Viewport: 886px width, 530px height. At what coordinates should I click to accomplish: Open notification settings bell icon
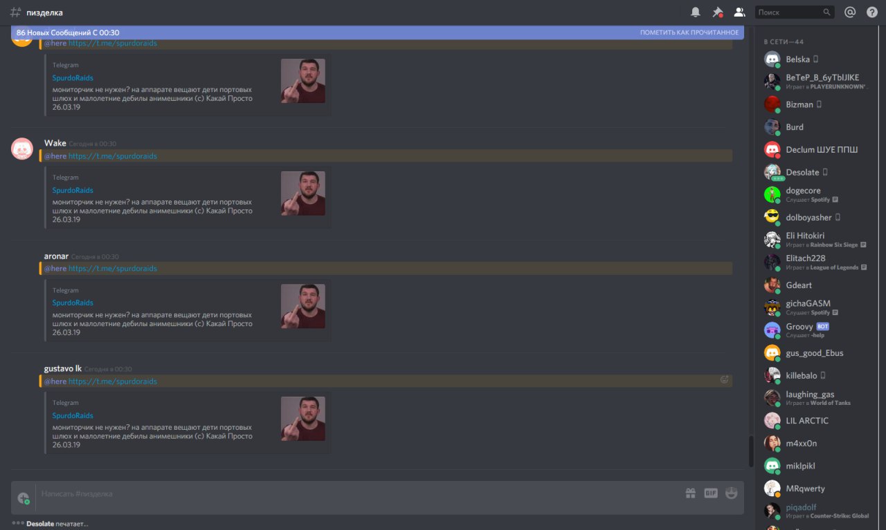(695, 12)
